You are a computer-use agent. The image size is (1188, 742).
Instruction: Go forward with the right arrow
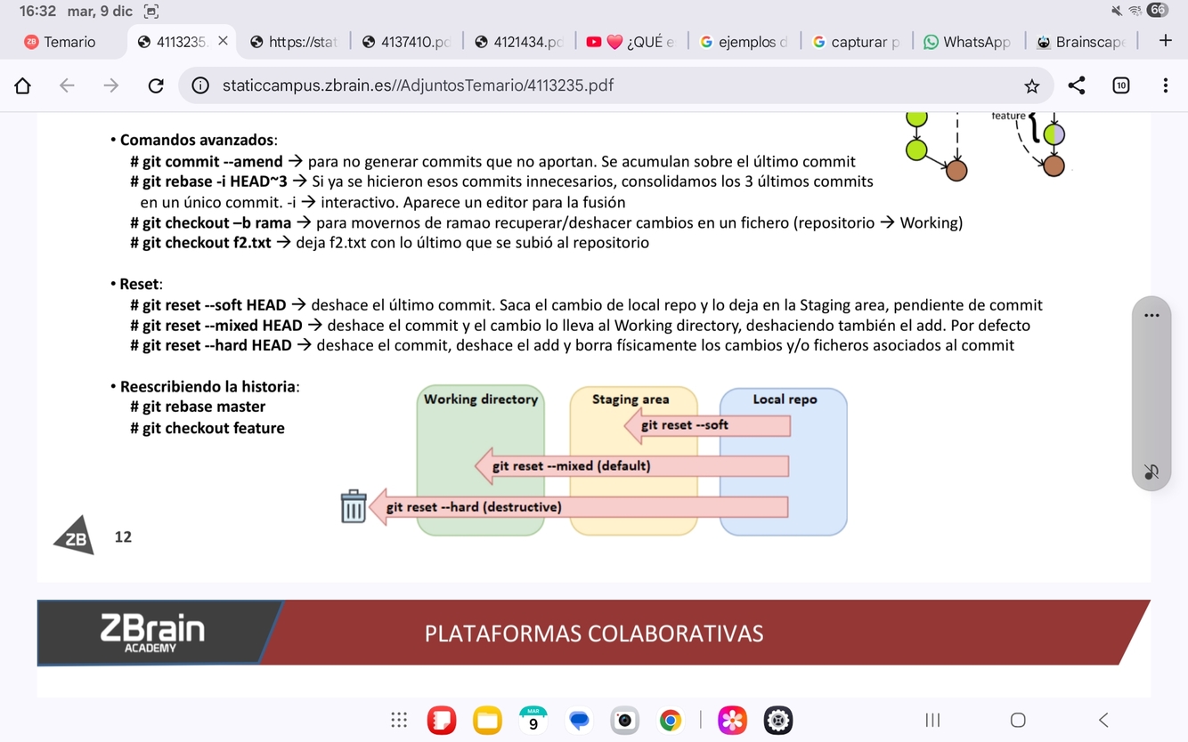[111, 85]
